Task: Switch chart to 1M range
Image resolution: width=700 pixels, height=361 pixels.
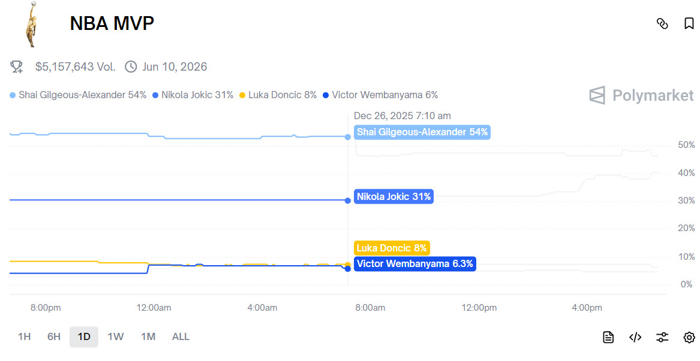Action: [148, 336]
